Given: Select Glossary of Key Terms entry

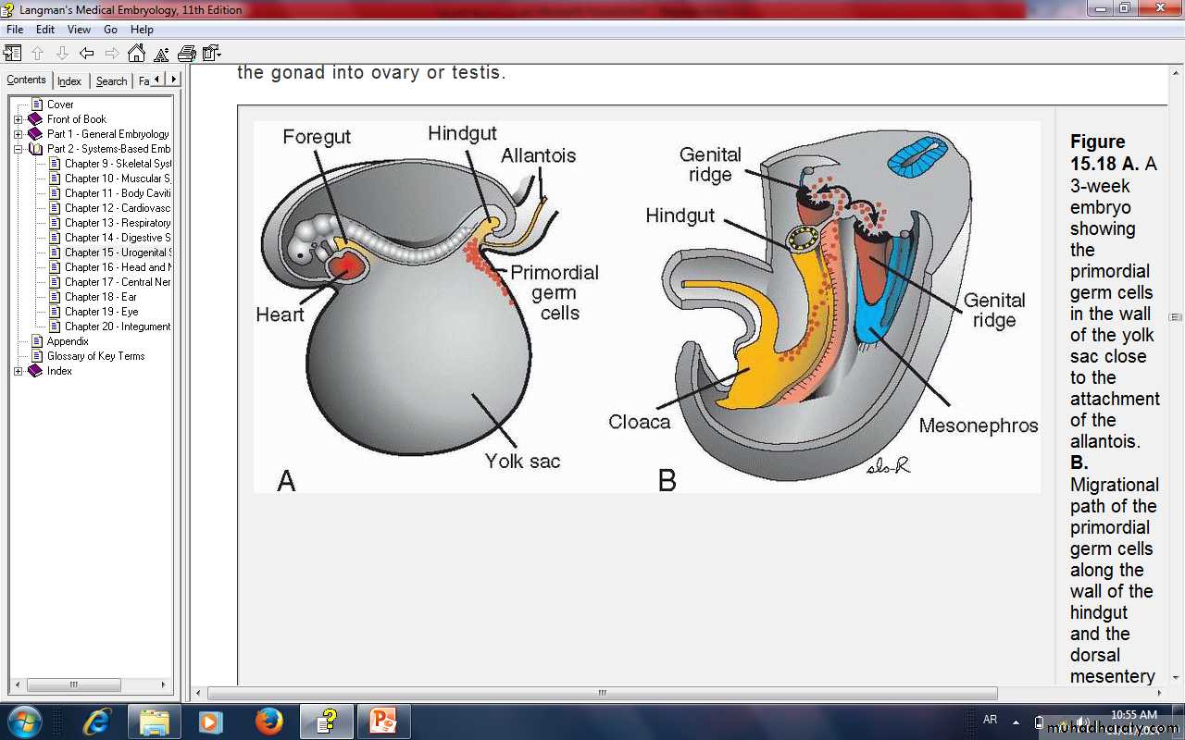Looking at the screenshot, I should [95, 356].
